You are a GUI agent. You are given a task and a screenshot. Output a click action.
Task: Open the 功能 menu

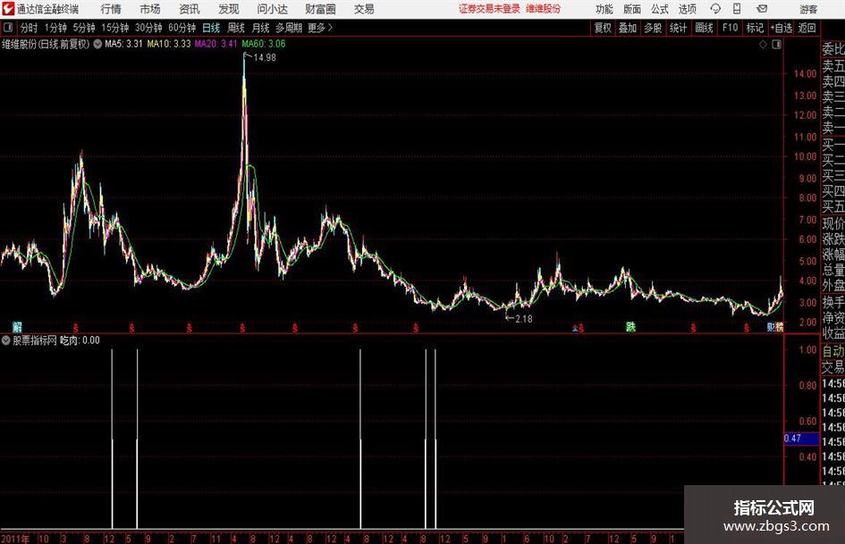604,9
